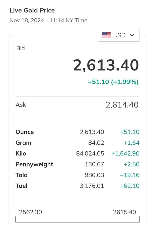Select the Pennyweight row label
This screenshot has width=155, height=226.
coord(34,164)
